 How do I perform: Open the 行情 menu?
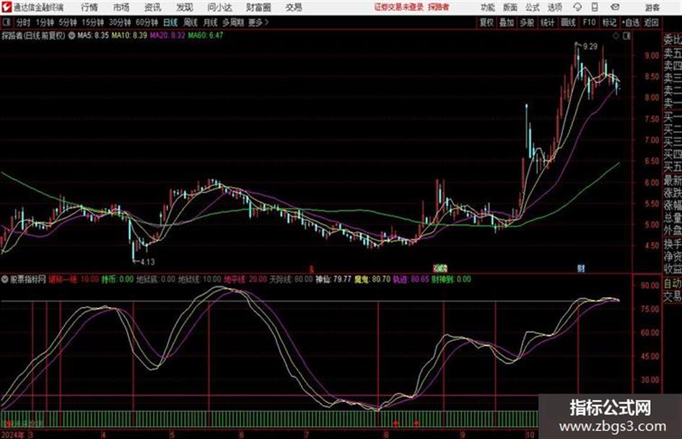pos(89,7)
